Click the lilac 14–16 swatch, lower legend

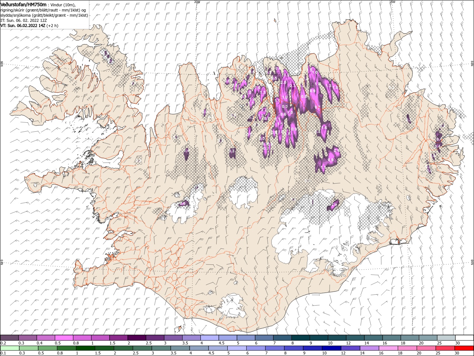tap(369, 348)
